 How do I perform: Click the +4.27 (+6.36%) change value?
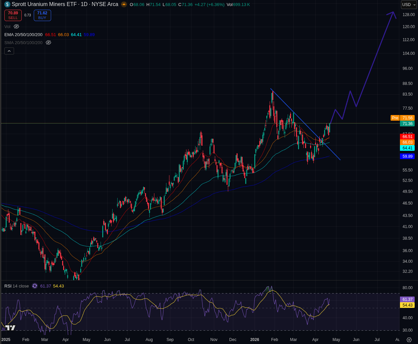pyautogui.click(x=209, y=4)
